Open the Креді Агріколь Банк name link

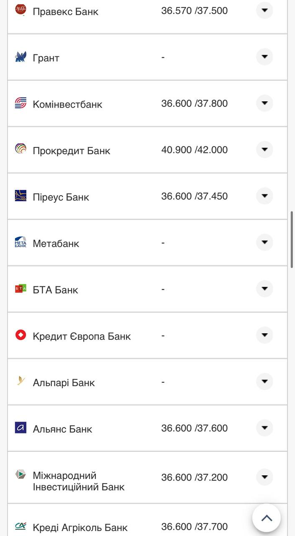point(80,527)
